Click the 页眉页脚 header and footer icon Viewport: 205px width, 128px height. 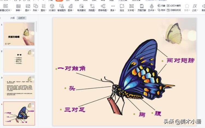point(141,6)
